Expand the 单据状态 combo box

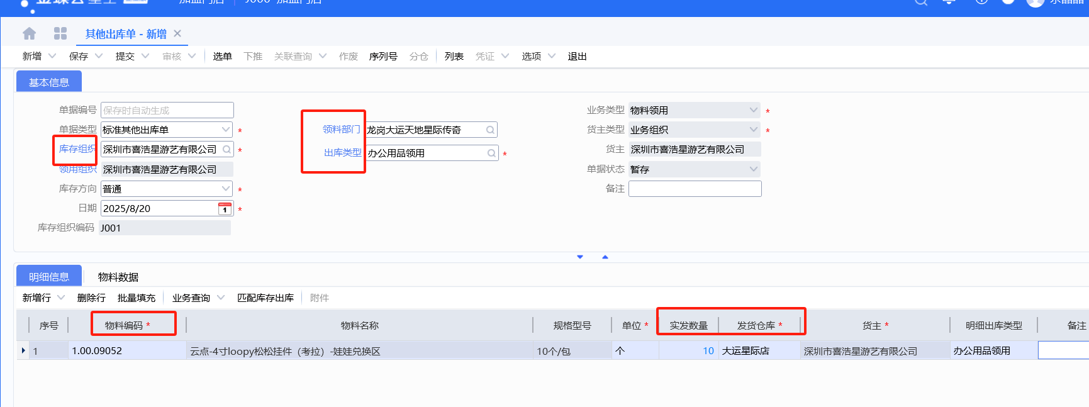click(x=754, y=169)
